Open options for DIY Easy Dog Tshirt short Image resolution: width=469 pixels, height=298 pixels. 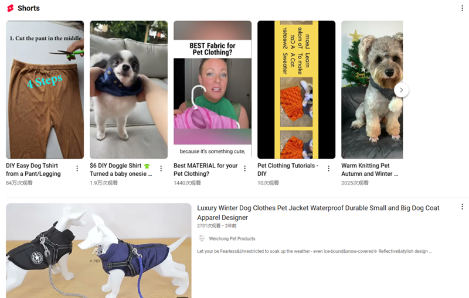tap(77, 169)
